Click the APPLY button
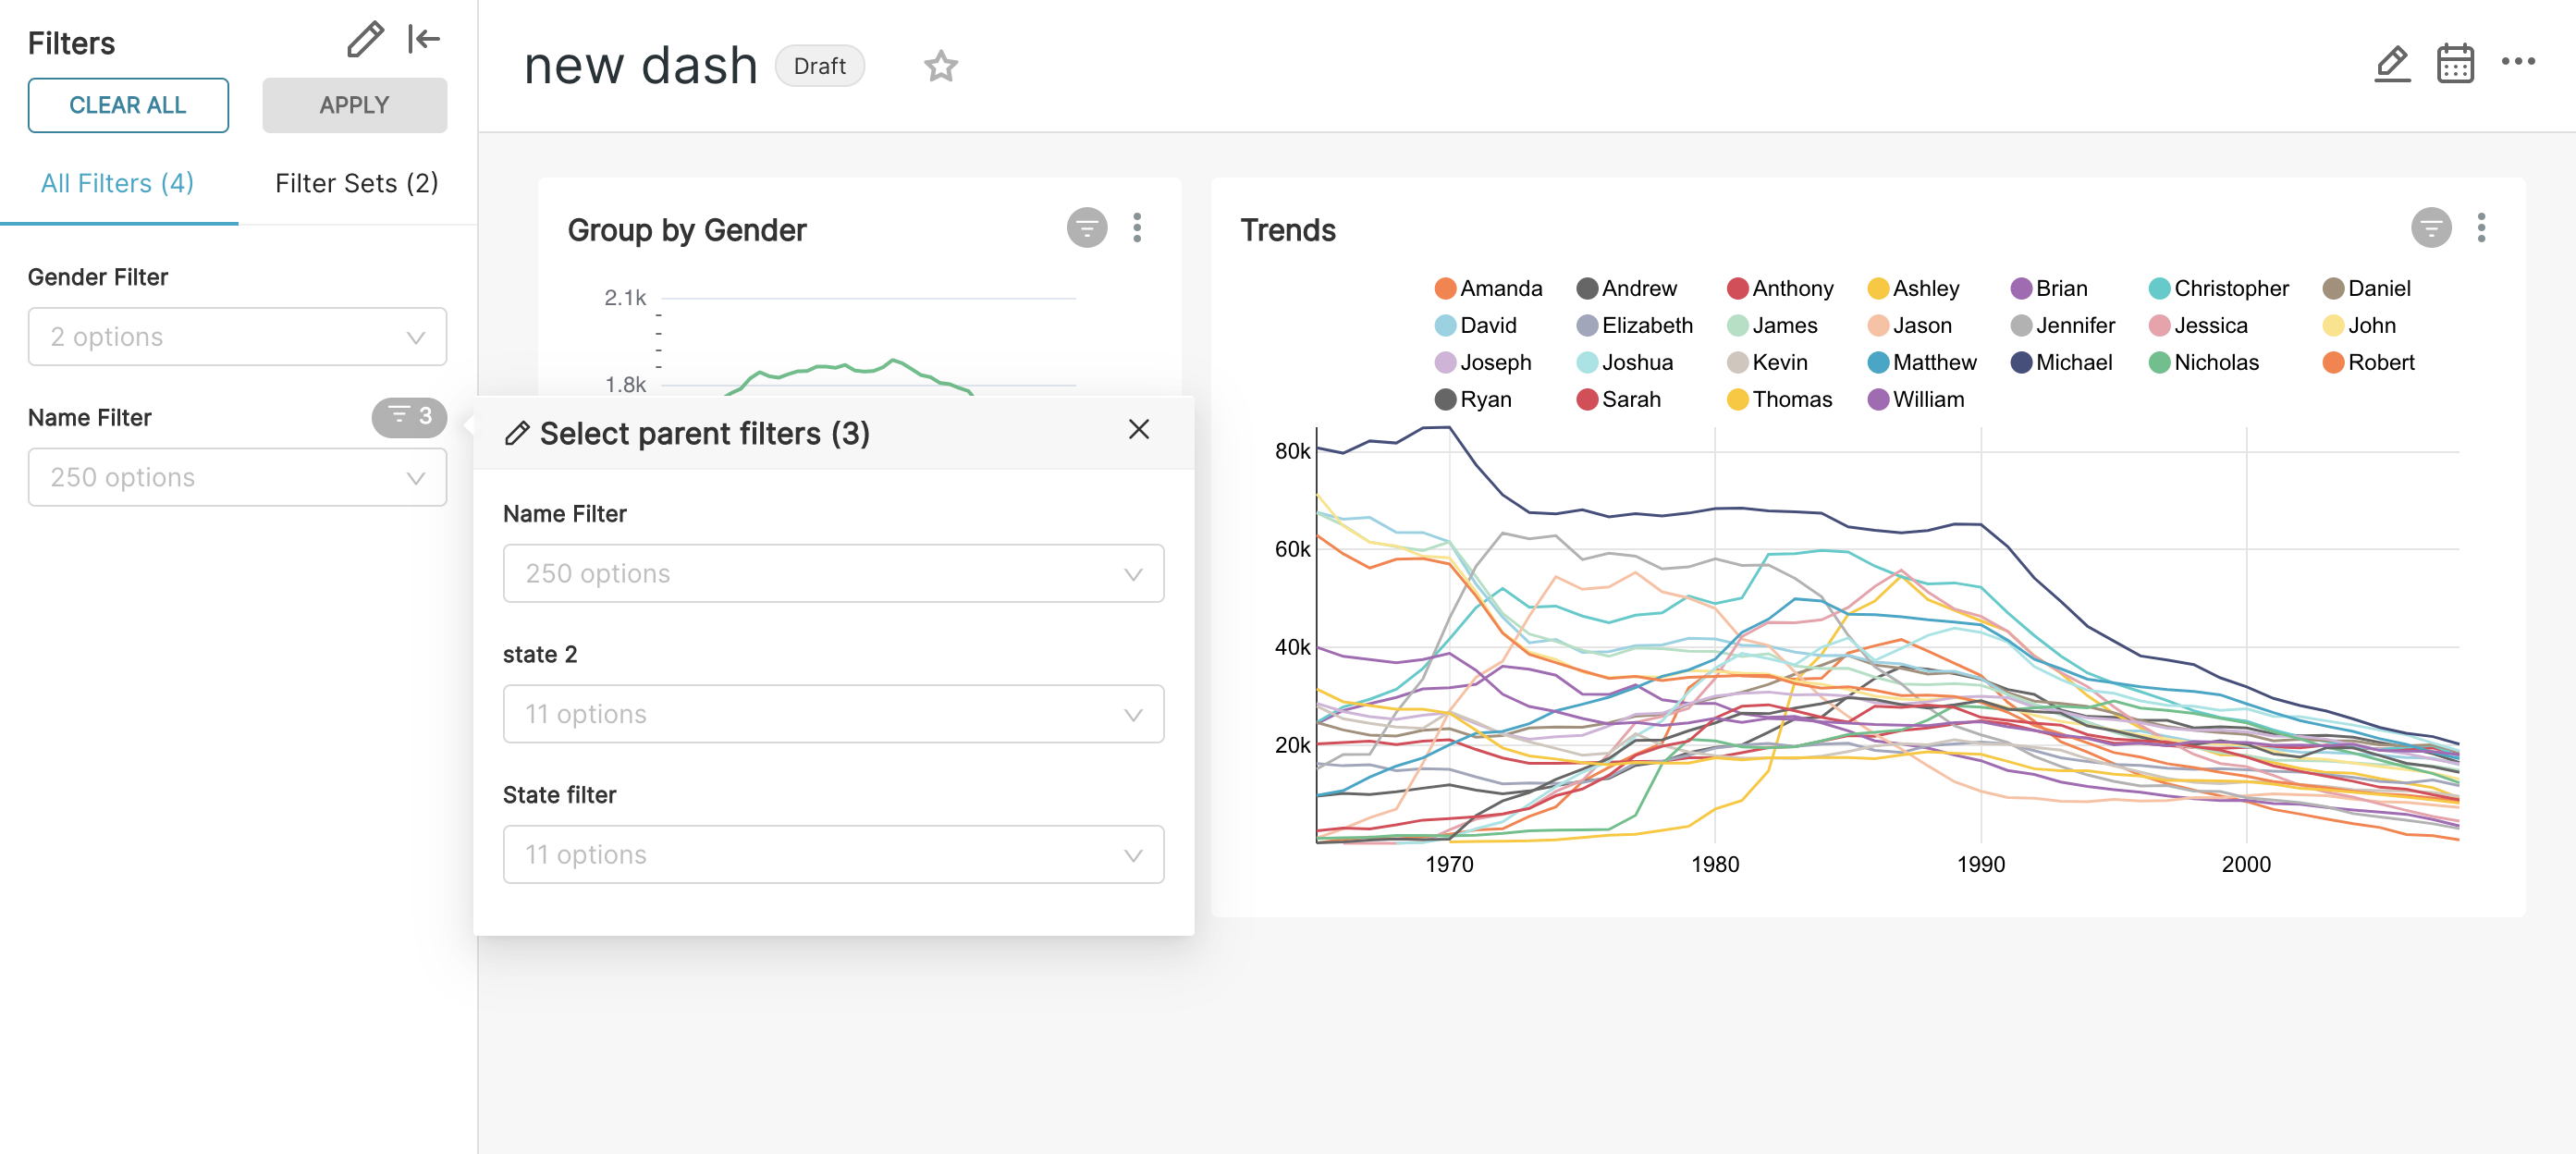2576x1154 pixels. 354,105
